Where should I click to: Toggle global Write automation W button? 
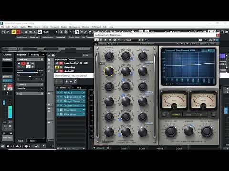pyautogui.click(x=30, y=32)
